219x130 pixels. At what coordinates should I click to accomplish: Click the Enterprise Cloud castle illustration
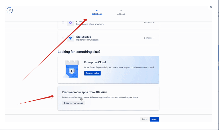click(71, 69)
